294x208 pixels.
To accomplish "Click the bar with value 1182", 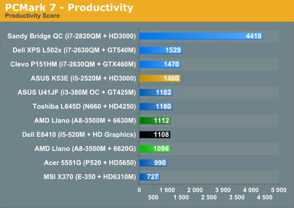I will pos(156,93).
